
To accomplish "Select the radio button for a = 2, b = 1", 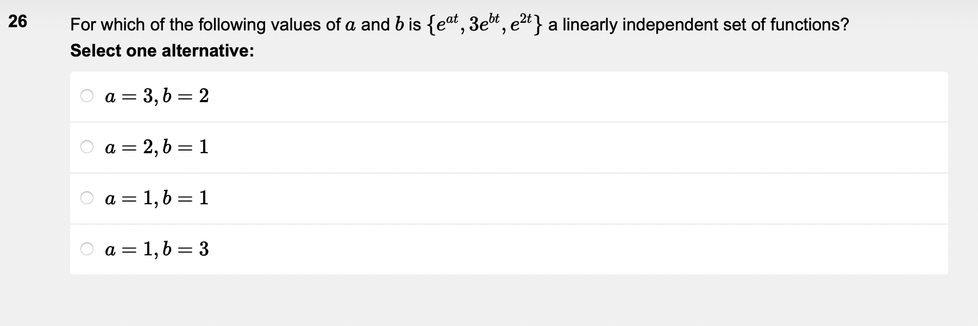I will coord(87,147).
